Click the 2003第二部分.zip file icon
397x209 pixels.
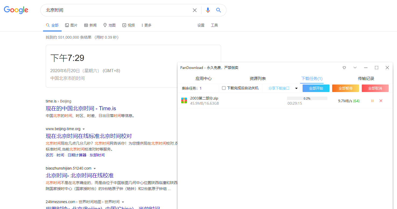pyautogui.click(x=184, y=101)
